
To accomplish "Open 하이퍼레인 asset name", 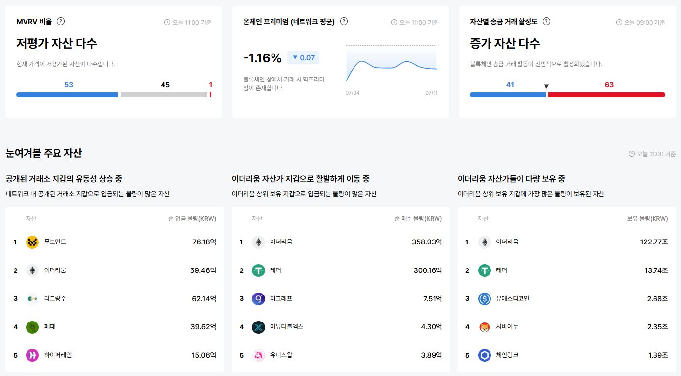I will [x=58, y=355].
